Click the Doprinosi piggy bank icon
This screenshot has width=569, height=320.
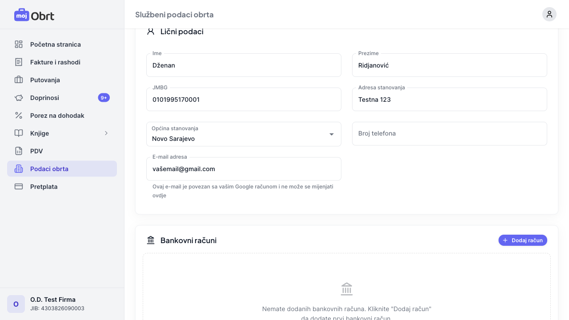pos(19,98)
